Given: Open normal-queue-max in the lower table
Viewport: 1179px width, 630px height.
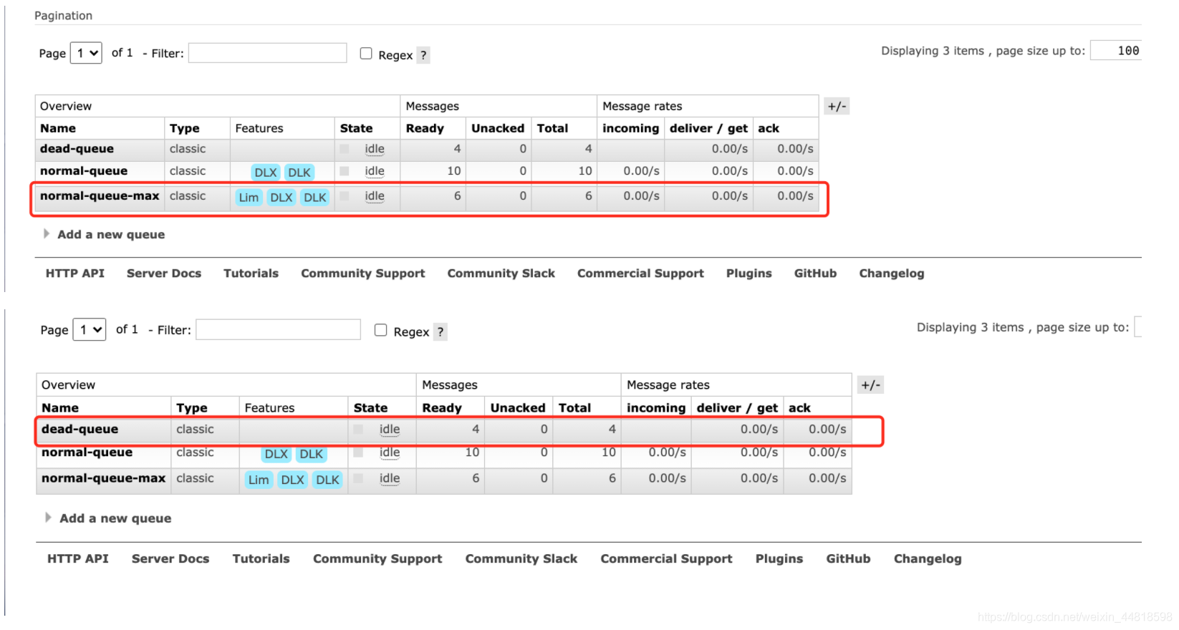Looking at the screenshot, I should (x=104, y=478).
